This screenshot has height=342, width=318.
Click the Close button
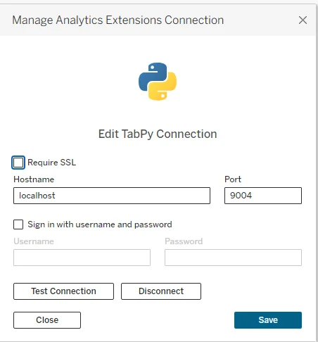click(47, 320)
